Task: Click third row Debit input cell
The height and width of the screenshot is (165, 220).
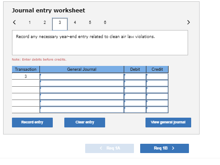Action: (x=135, y=90)
